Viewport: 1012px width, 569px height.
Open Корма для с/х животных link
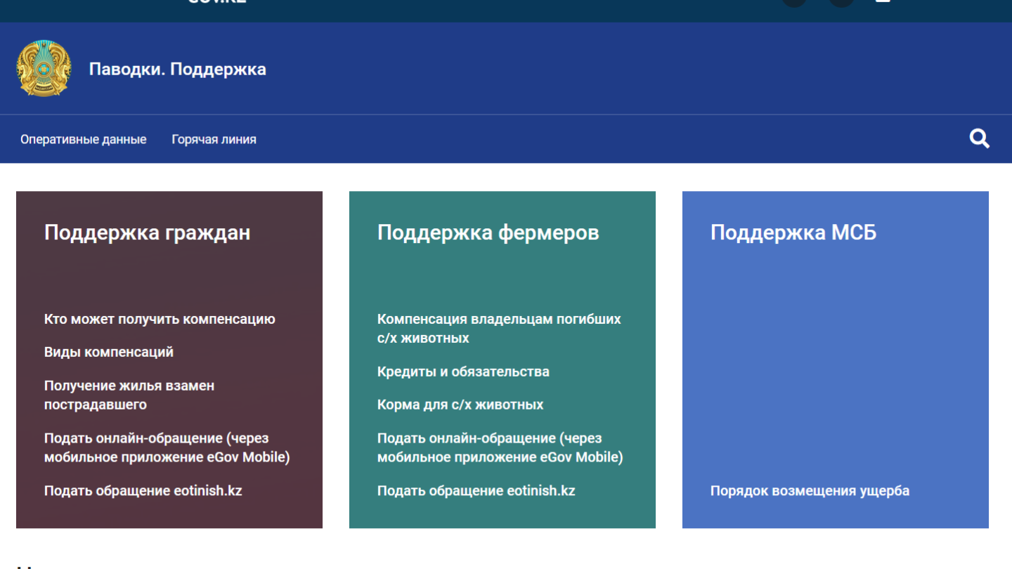pos(460,405)
